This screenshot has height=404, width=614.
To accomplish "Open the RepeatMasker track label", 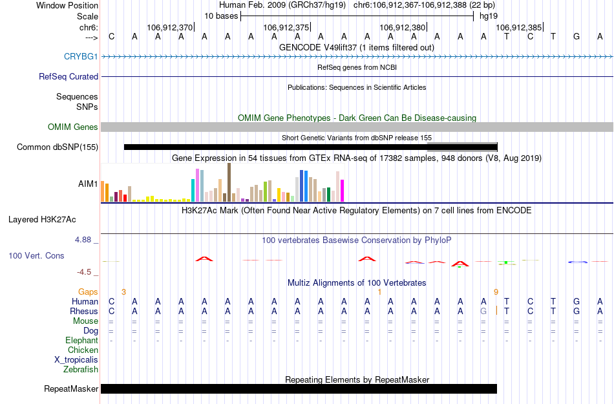I will 71,388.
